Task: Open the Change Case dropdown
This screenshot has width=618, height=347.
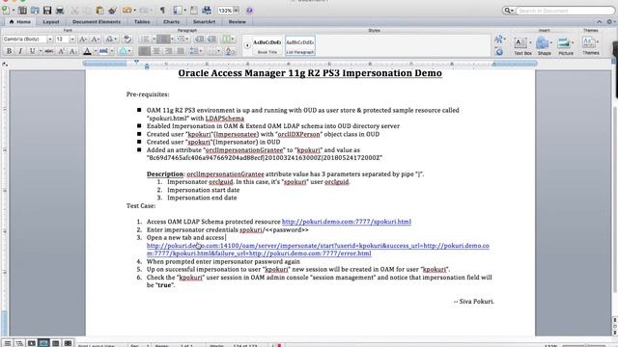Action: pos(111,39)
